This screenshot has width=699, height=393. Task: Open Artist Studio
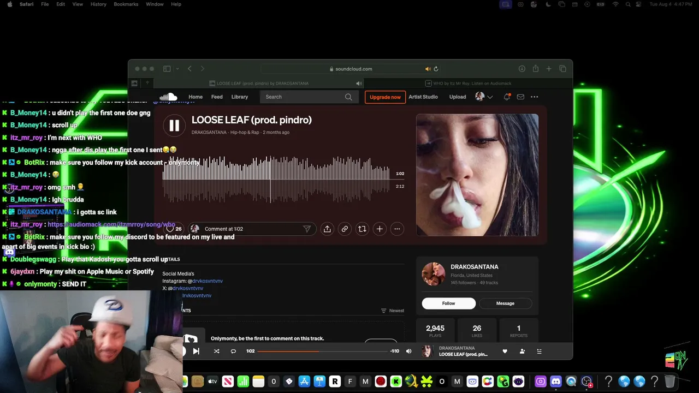click(x=423, y=97)
